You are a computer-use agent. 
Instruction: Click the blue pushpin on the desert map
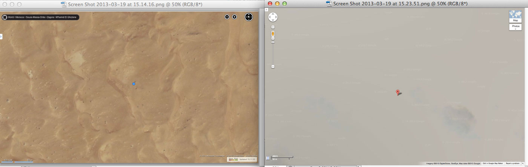(x=134, y=84)
